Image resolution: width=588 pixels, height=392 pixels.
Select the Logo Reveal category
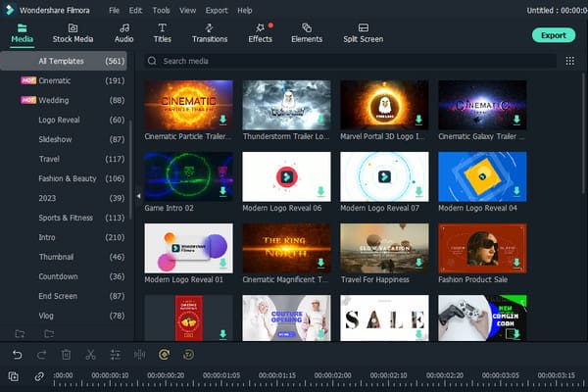(61, 120)
